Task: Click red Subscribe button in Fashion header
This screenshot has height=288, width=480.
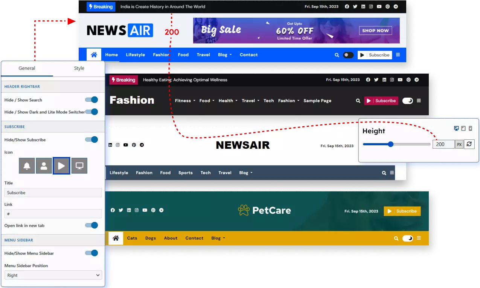Action: [381, 101]
